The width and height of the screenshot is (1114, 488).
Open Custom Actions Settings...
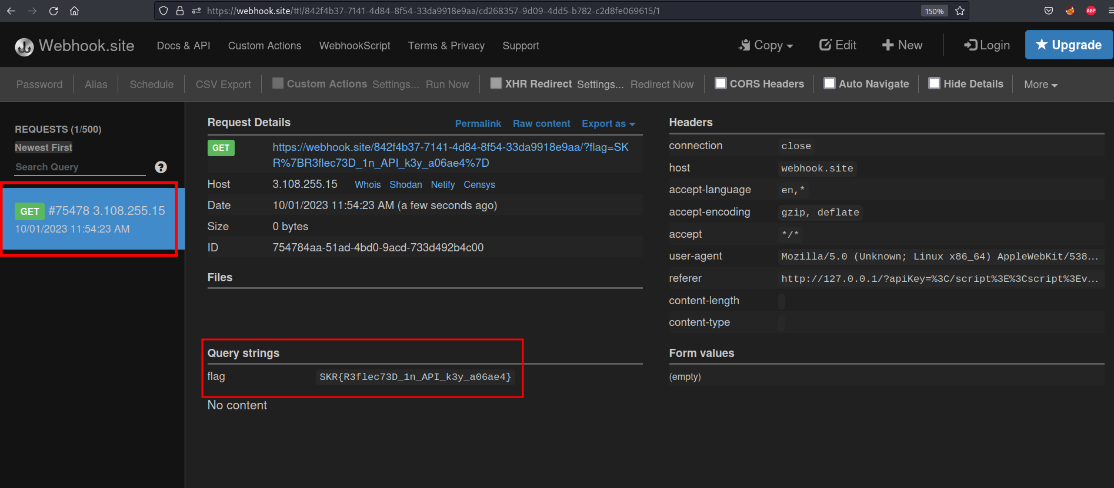(396, 85)
